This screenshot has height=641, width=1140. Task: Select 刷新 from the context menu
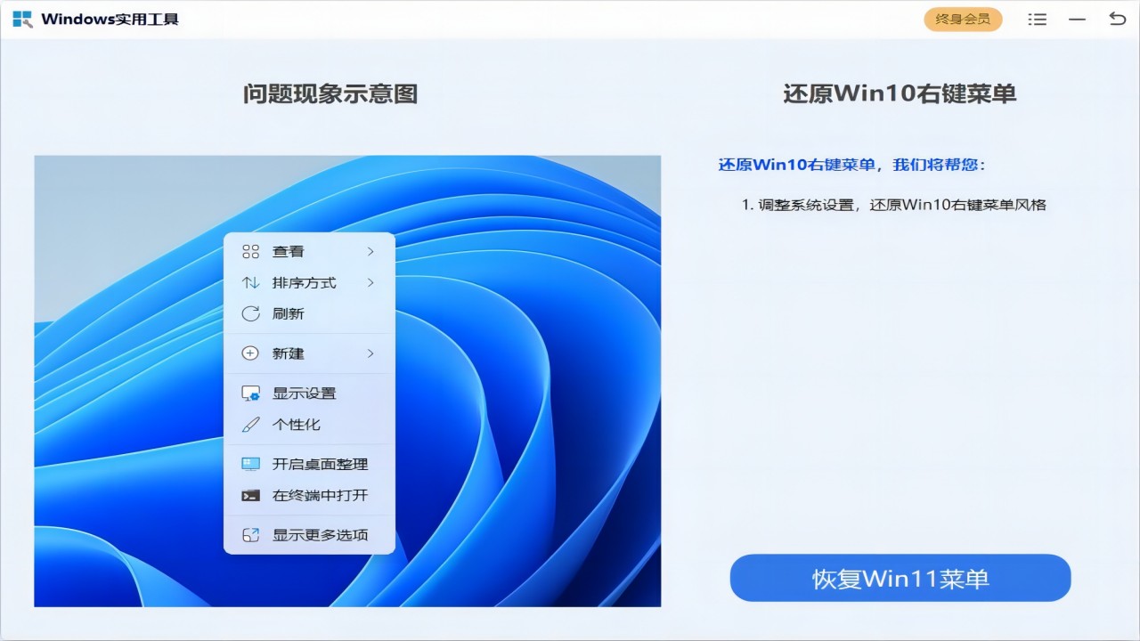287,313
